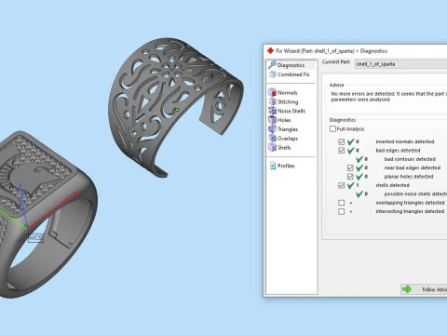Open the Overlaps fixing page
This screenshot has width=447, height=335.
[283, 139]
